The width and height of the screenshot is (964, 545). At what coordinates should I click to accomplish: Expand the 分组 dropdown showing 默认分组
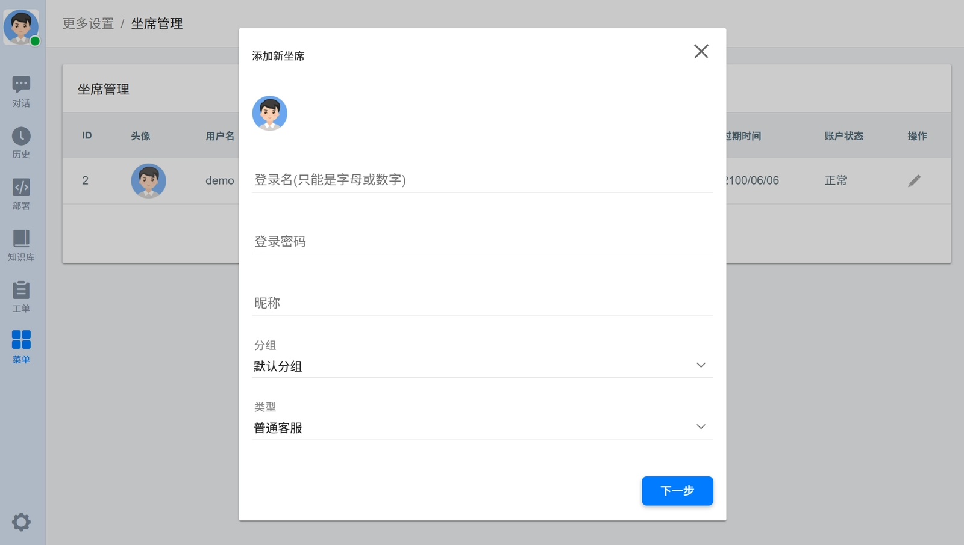(x=483, y=366)
